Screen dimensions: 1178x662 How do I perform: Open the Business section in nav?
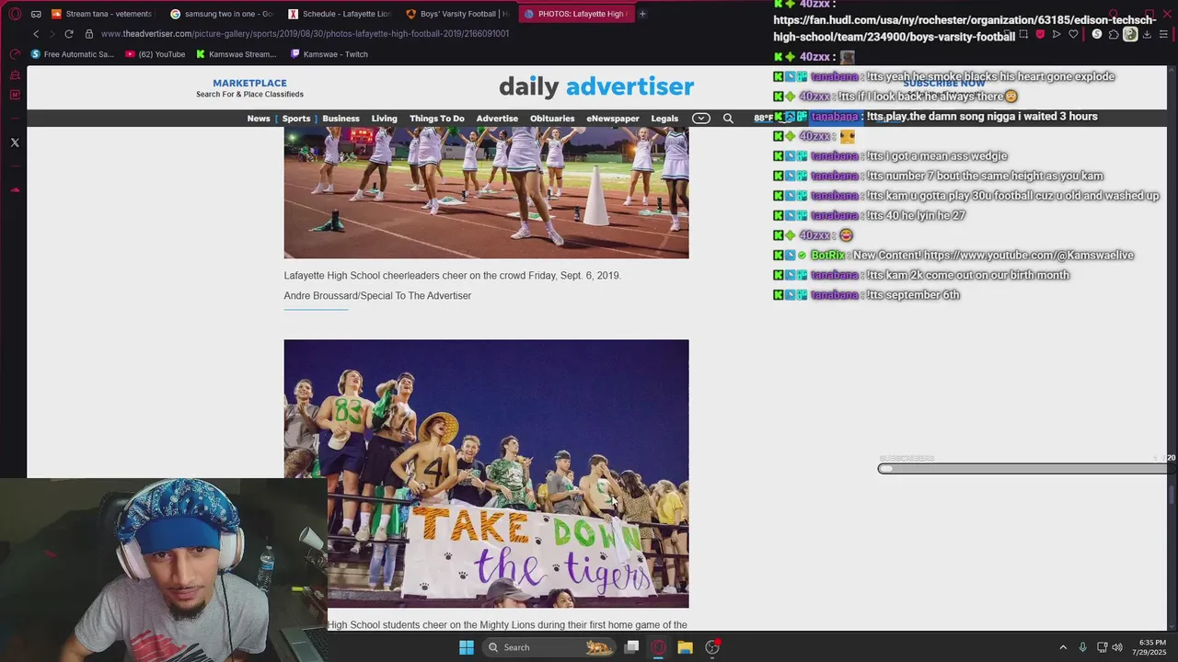[341, 118]
